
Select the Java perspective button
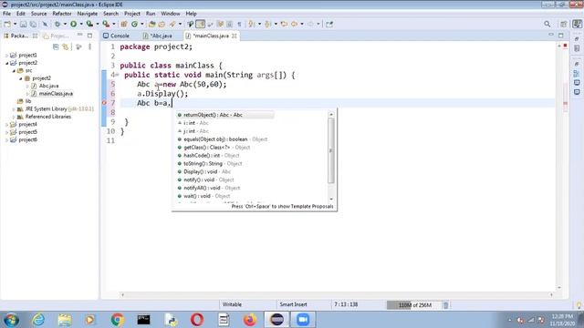point(578,25)
